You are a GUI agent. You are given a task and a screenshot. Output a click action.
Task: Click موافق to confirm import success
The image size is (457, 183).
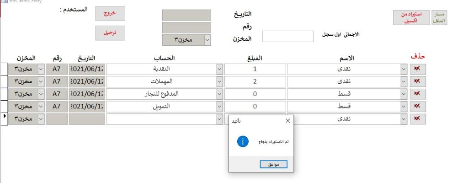(273, 164)
